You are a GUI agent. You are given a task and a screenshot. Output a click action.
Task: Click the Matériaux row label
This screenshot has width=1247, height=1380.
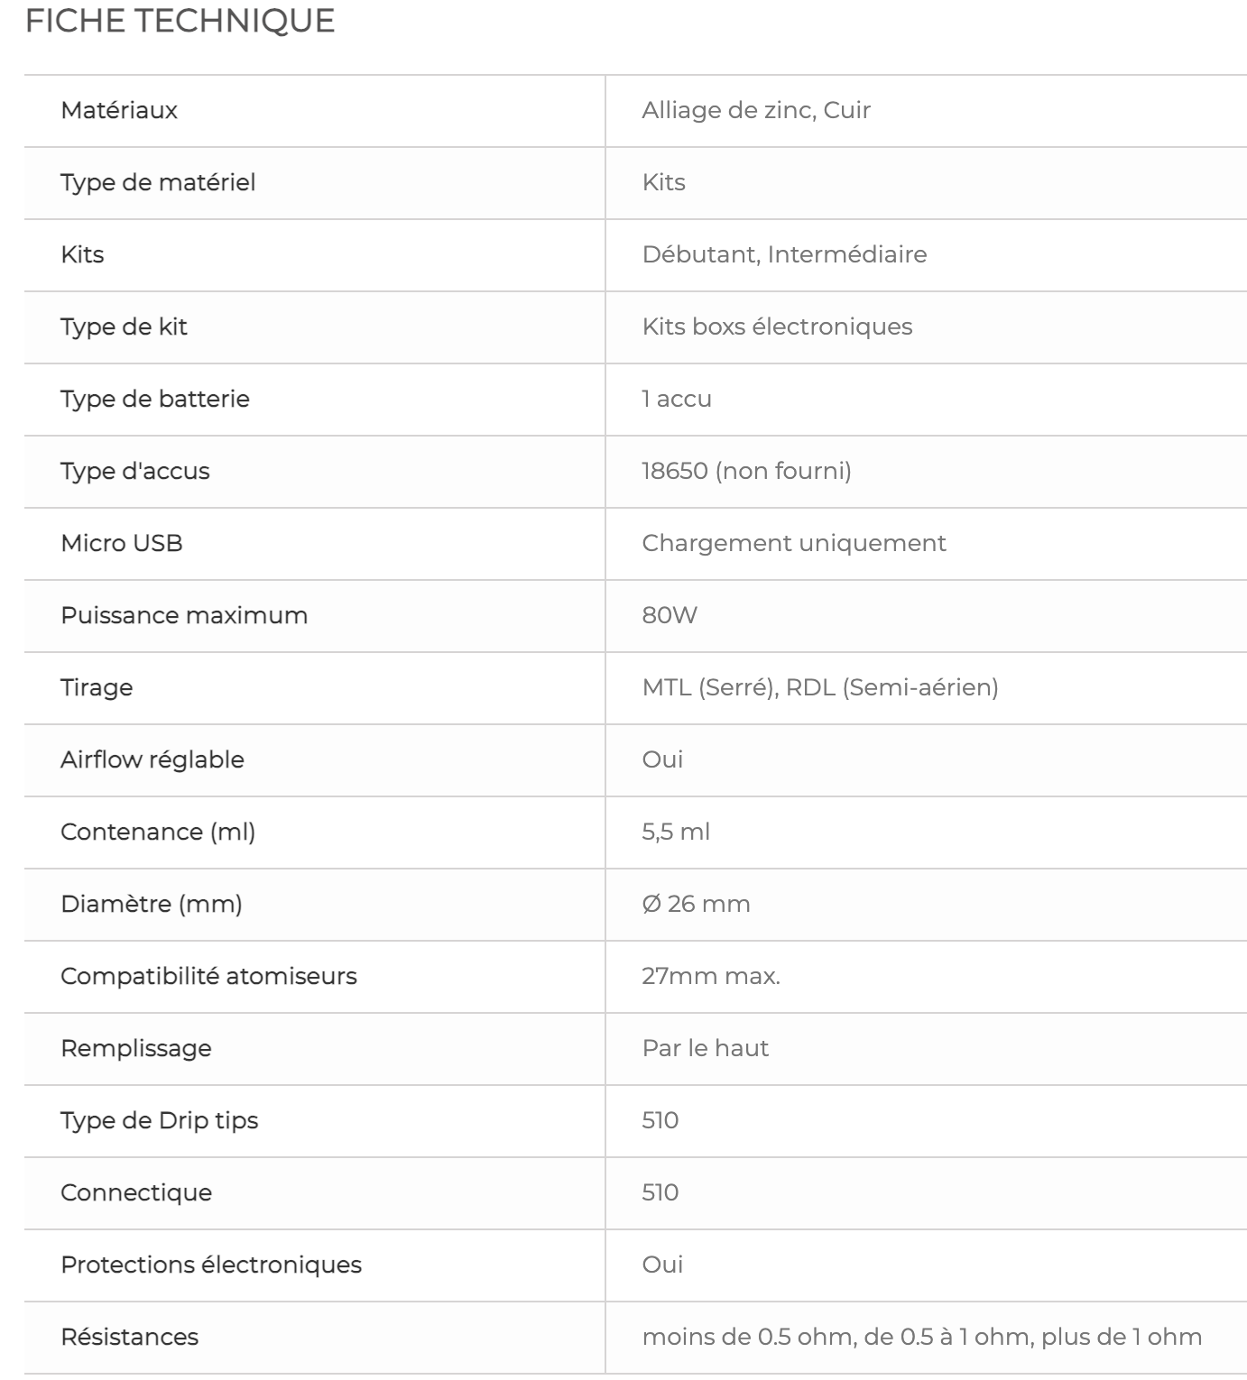[x=119, y=110]
